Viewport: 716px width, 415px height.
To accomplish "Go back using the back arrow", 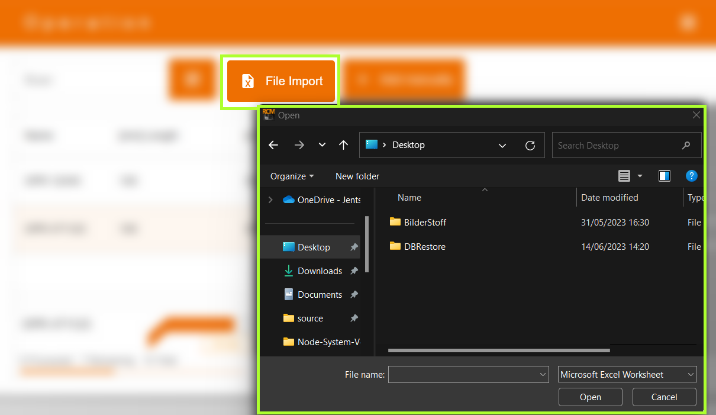I will point(273,145).
